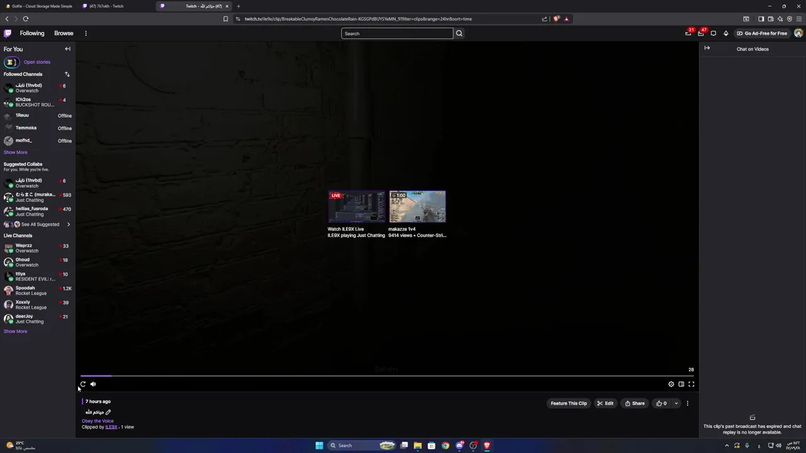Show More live channels

(15, 332)
